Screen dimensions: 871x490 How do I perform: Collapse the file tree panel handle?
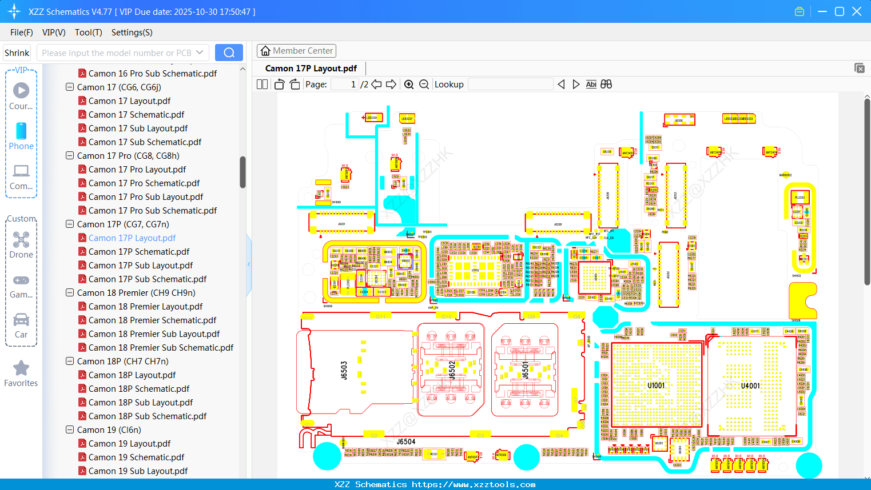tap(249, 264)
